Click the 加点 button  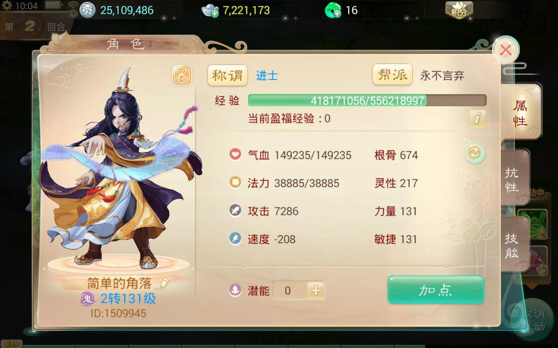pos(436,290)
